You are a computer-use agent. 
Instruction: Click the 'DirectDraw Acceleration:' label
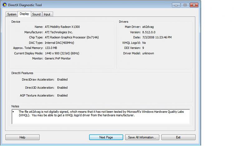tap(38, 80)
